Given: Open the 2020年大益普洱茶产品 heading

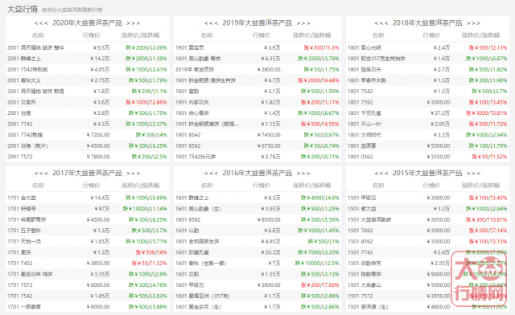Looking at the screenshot, I should (87, 23).
